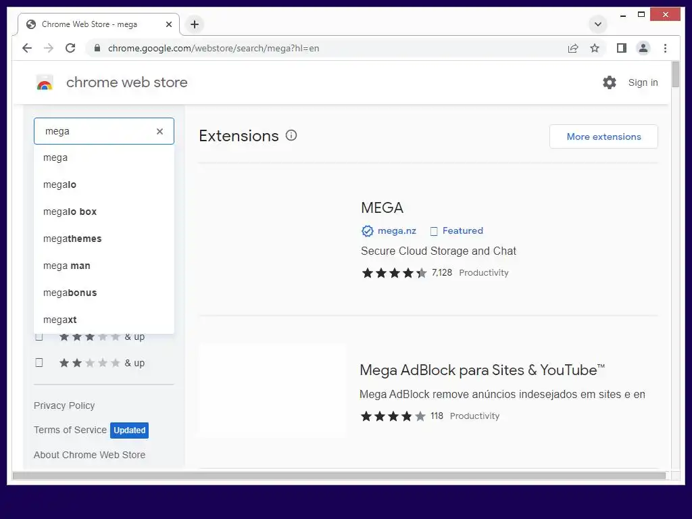Open Mega AdBlock para Sites & YouTube
The image size is (692, 519).
point(482,370)
